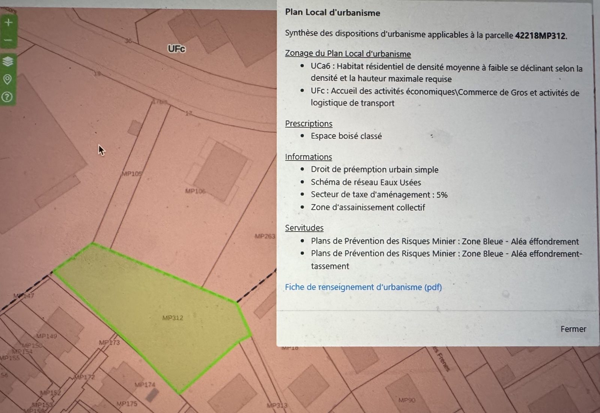Click the Servitudes section heading
The image size is (600, 413).
[304, 228]
